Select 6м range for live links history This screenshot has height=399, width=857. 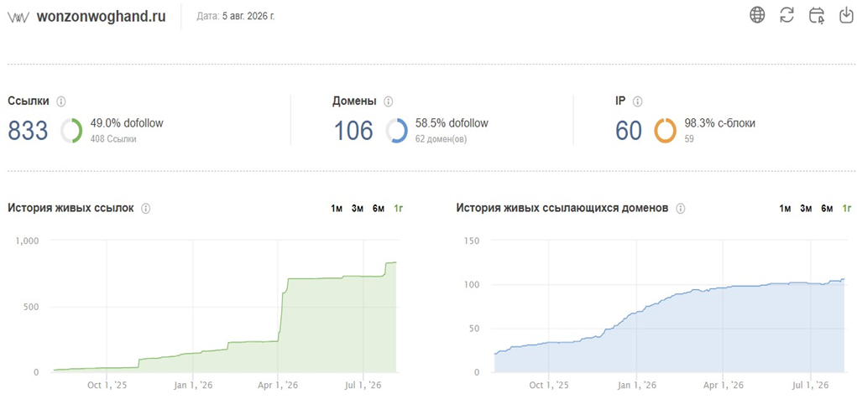(379, 209)
